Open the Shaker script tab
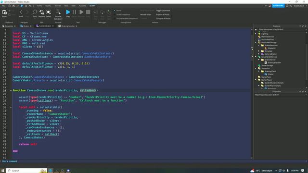Viewport: 308px width, 173px height. pos(26,26)
